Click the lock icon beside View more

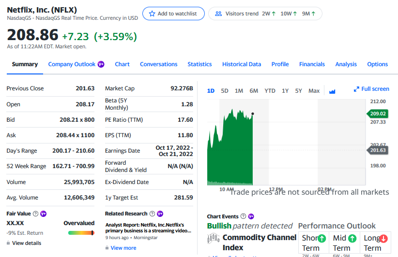[107, 248]
